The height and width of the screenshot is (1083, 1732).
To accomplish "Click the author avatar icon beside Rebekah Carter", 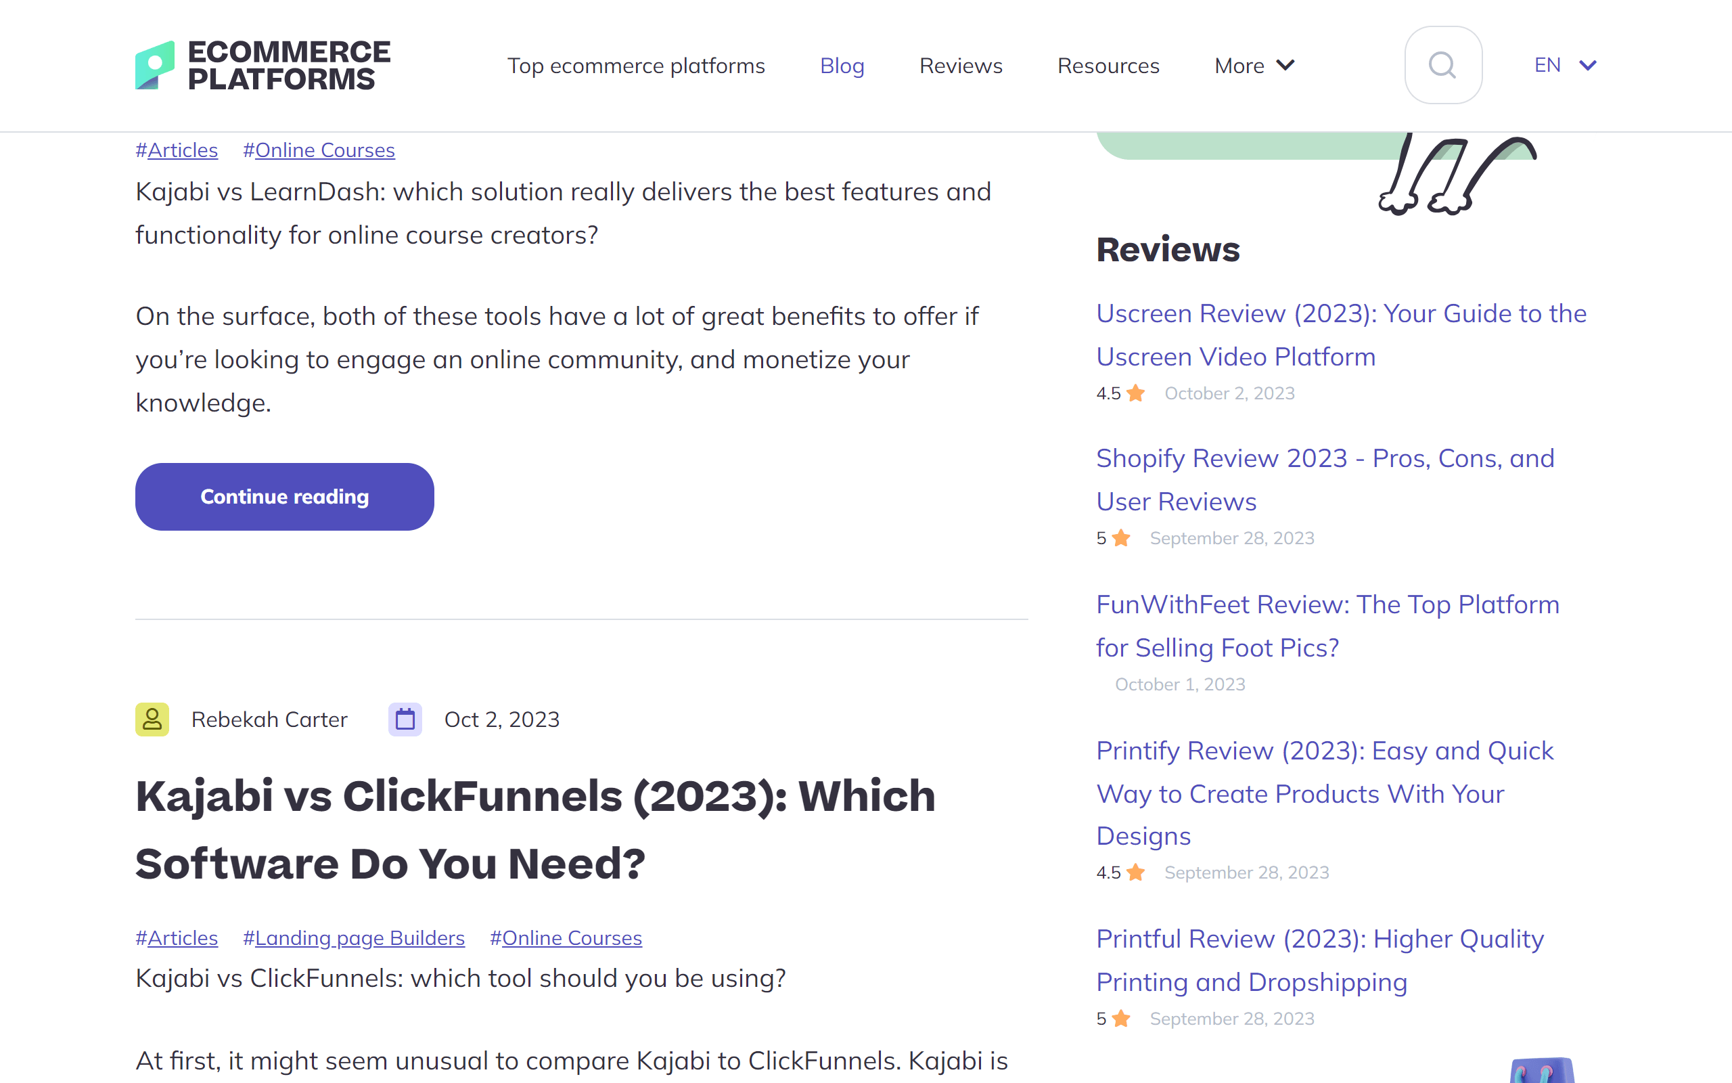I will pyautogui.click(x=152, y=719).
